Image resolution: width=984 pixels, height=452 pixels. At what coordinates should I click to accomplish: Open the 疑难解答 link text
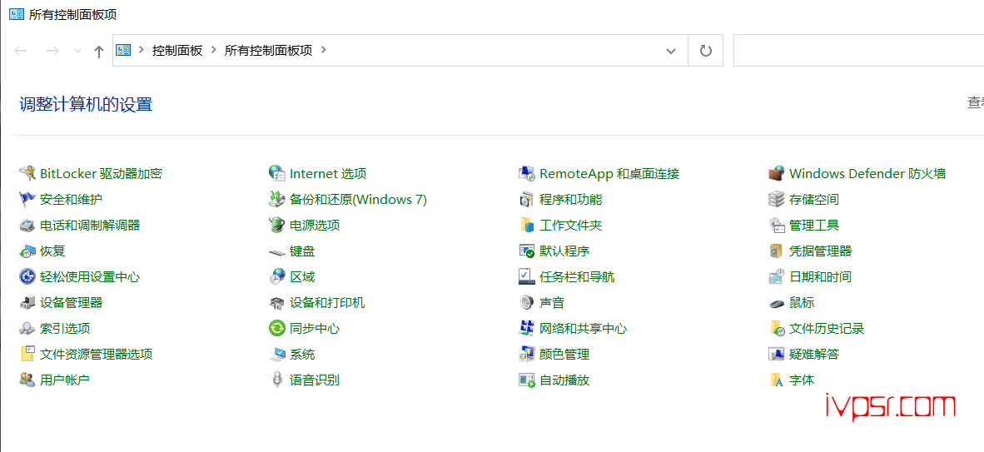tap(814, 354)
